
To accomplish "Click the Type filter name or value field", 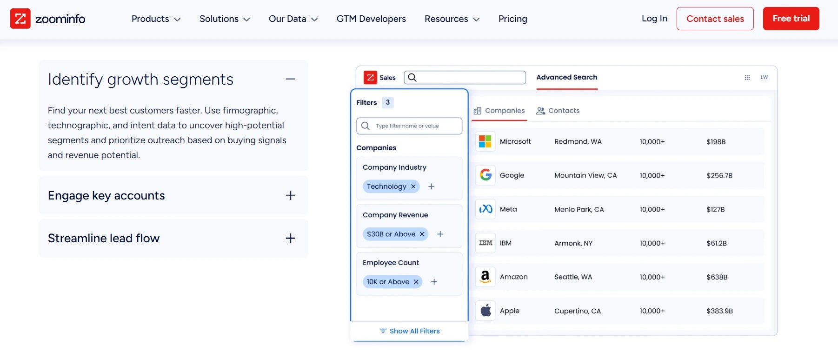I will [409, 126].
